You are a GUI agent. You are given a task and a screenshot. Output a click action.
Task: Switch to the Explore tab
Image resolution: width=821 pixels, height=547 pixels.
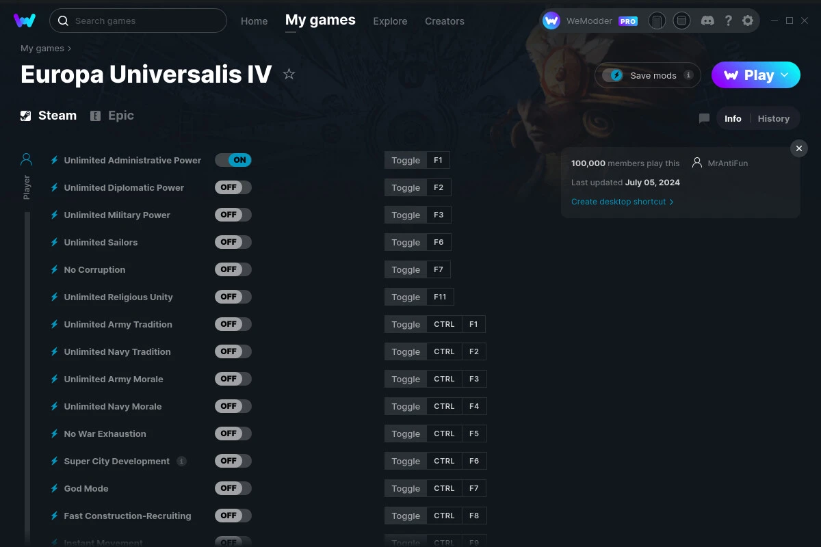tap(390, 21)
